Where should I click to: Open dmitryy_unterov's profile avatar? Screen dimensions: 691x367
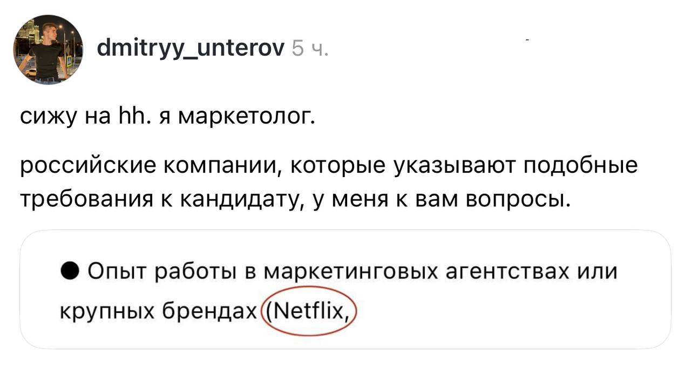pos(48,49)
